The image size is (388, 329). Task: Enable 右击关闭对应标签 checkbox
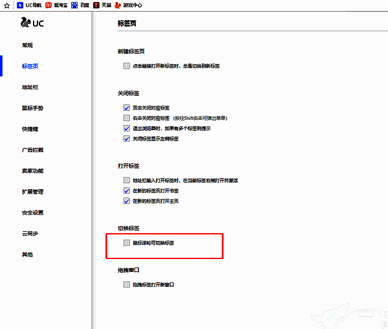pos(127,118)
